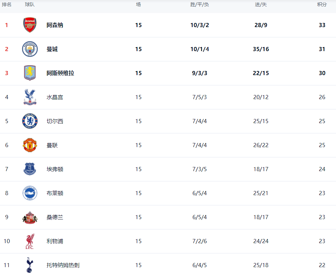Click 利物浦 goals figure 24/24
This screenshot has width=336, height=275.
[x=261, y=241]
